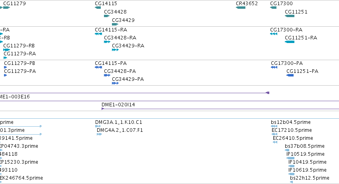Click the bs22h12.5prime EST label
This screenshot has width=339, height=184.
tap(310, 178)
